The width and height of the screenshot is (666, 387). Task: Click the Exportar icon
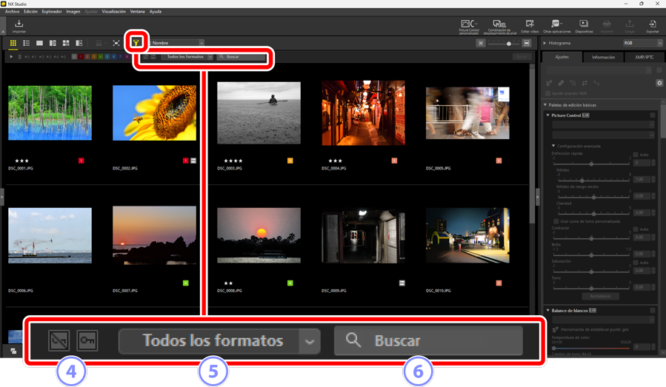tap(652, 26)
